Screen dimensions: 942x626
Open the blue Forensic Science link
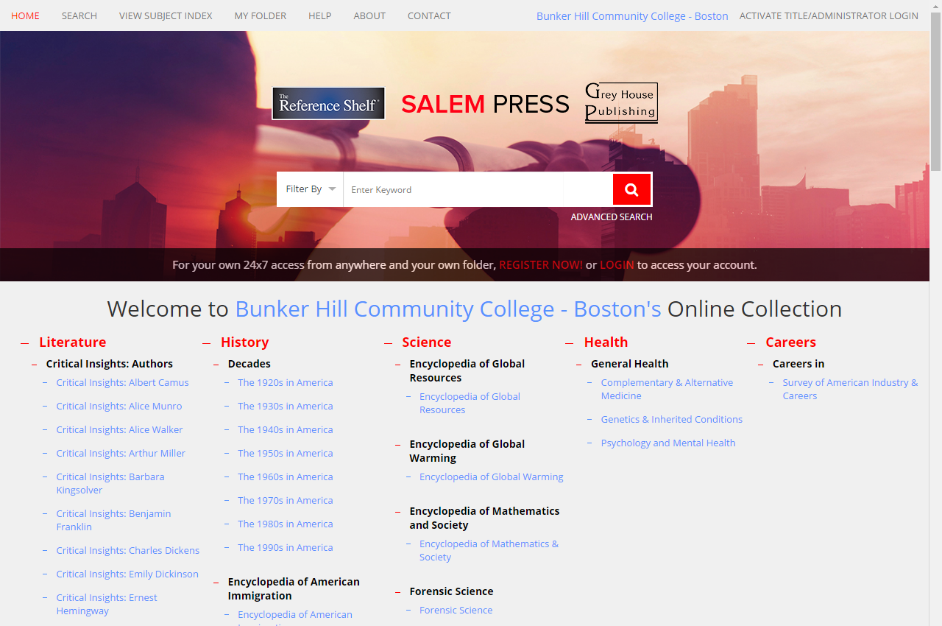pyautogui.click(x=456, y=610)
